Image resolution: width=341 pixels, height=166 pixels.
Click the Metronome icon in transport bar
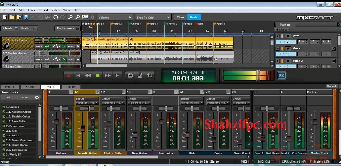(140, 75)
